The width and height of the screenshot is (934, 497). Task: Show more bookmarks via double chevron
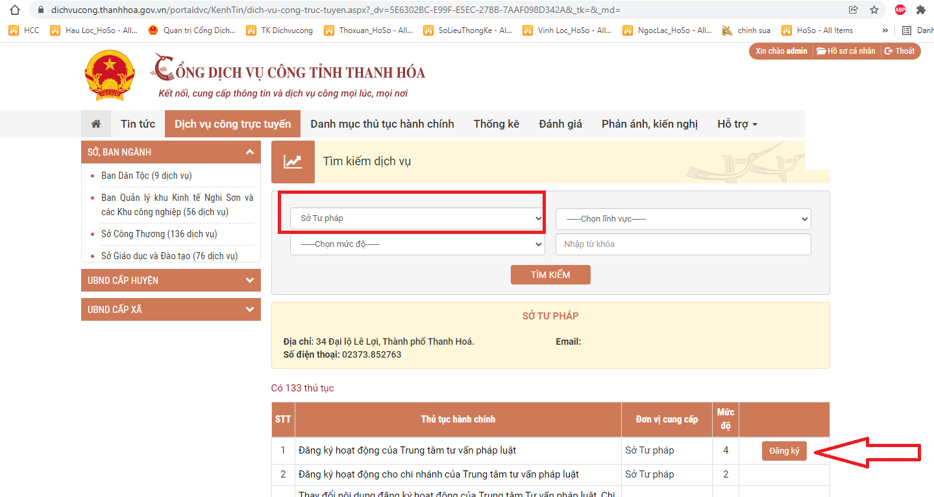coord(885,30)
